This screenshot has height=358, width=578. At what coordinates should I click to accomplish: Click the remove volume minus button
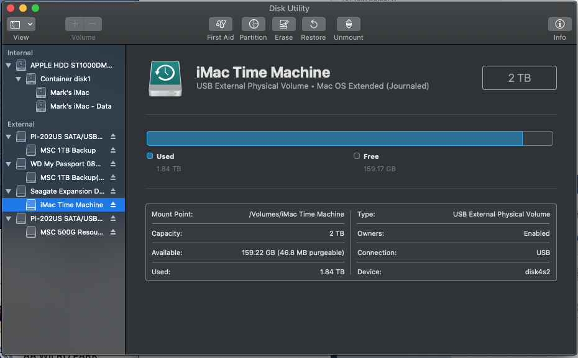93,24
